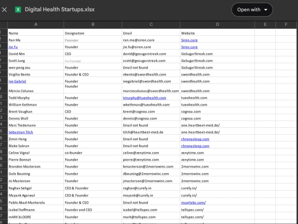Close the file preview with the X icon

(4, 10)
